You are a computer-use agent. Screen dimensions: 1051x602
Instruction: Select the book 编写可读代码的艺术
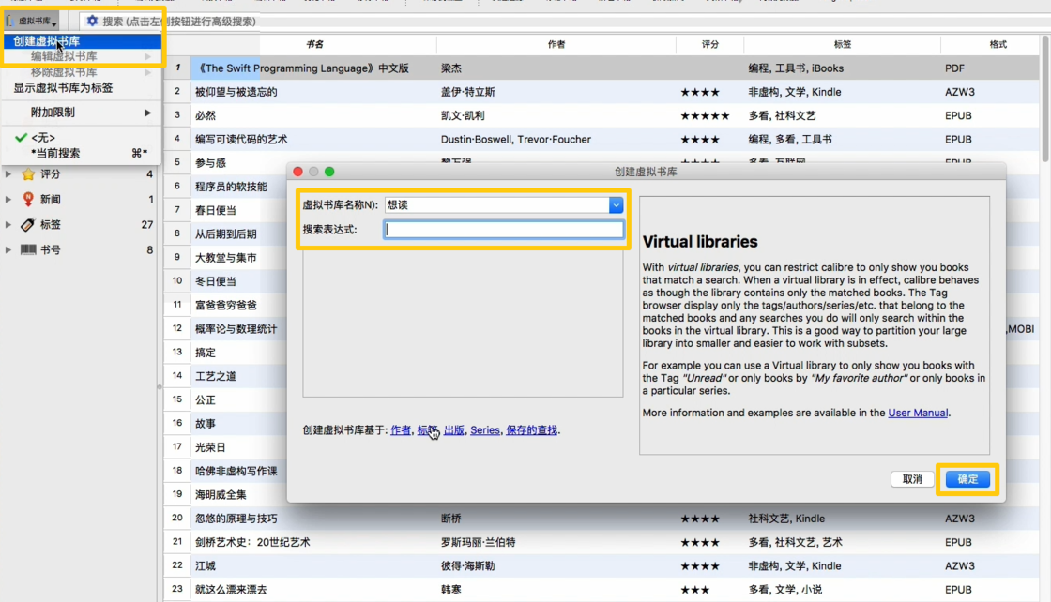(241, 140)
